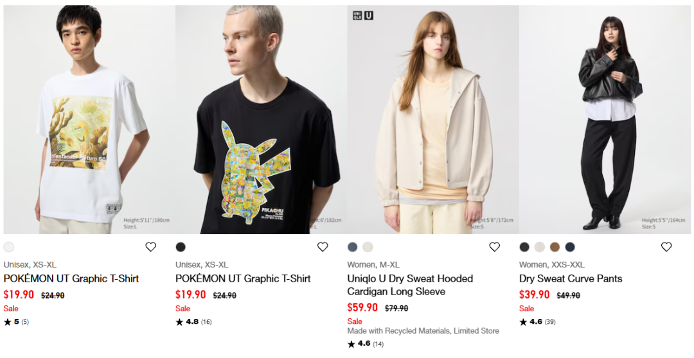Select white color swatch for first T-Shirt

9,247
